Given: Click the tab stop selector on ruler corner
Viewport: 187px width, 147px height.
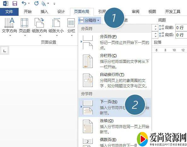Looking at the screenshot, I should point(4,51).
